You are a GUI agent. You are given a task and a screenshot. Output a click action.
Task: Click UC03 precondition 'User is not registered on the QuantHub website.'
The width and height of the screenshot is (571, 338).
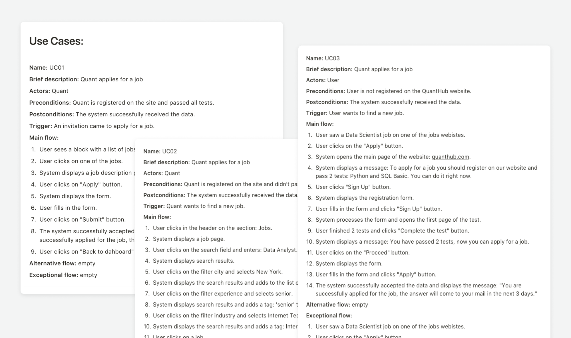click(x=409, y=91)
